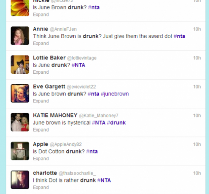209x194 pixels.
Task: Click Nickie's flower avatar
Action: coord(20,8)
